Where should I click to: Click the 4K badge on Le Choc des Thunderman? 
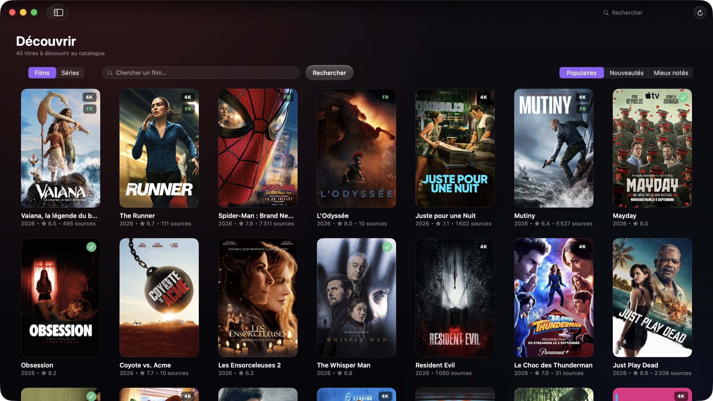tap(582, 247)
